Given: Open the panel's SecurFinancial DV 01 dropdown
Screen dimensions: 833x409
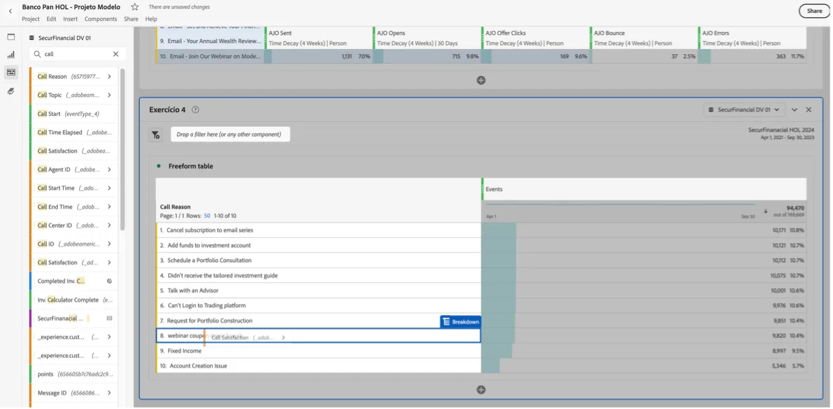Looking at the screenshot, I should 745,110.
